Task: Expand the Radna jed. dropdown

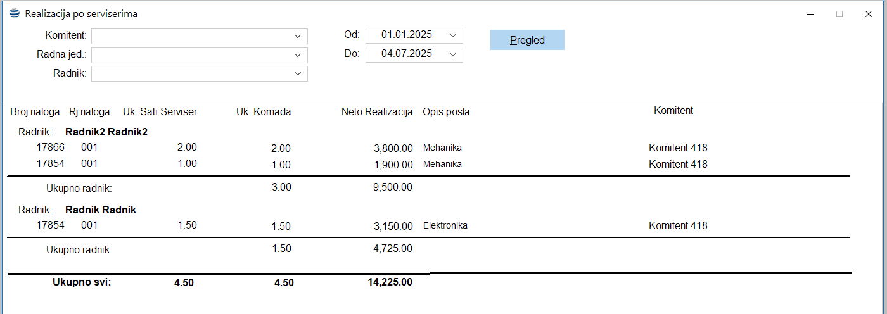Action: (298, 55)
